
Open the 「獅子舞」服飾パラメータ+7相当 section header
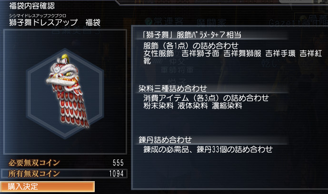click(191, 35)
